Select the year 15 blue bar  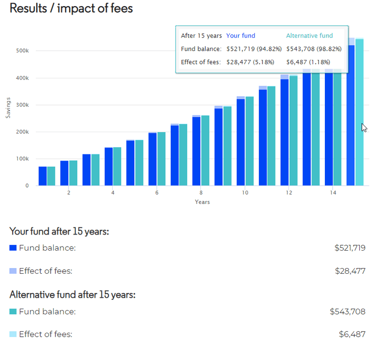tap(351, 115)
